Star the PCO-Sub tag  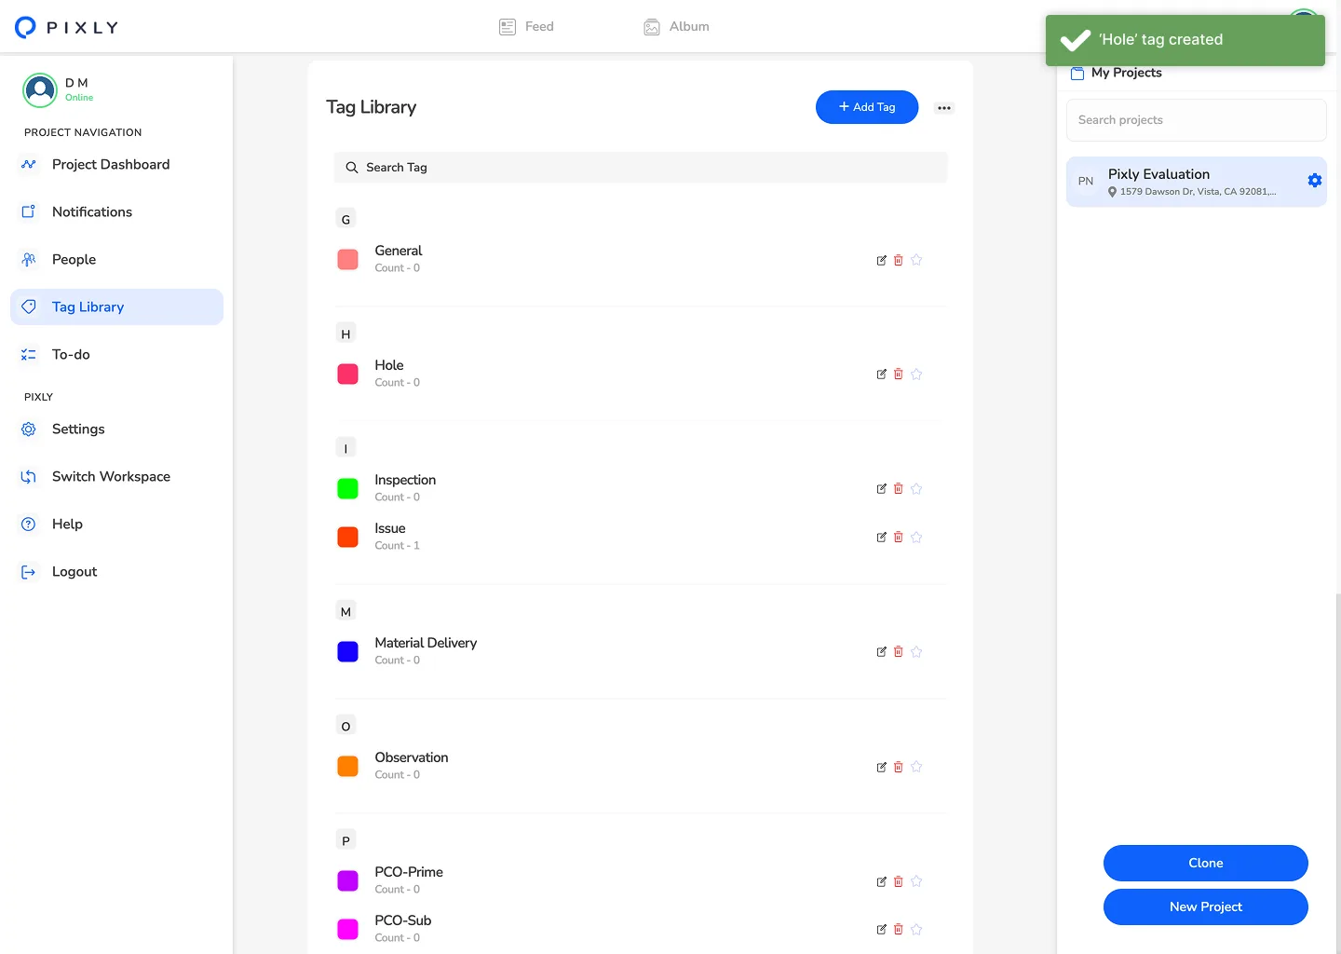916,930
